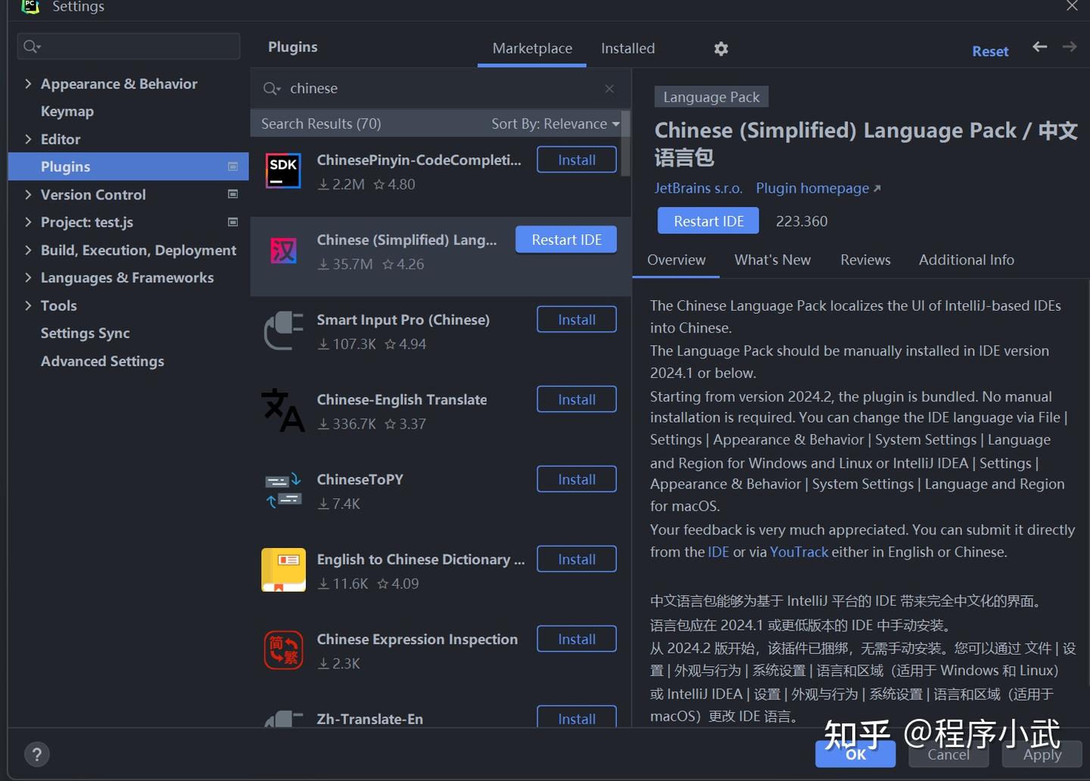Click the Chinese Expression Inspection icon
1090x781 pixels.
(x=283, y=650)
